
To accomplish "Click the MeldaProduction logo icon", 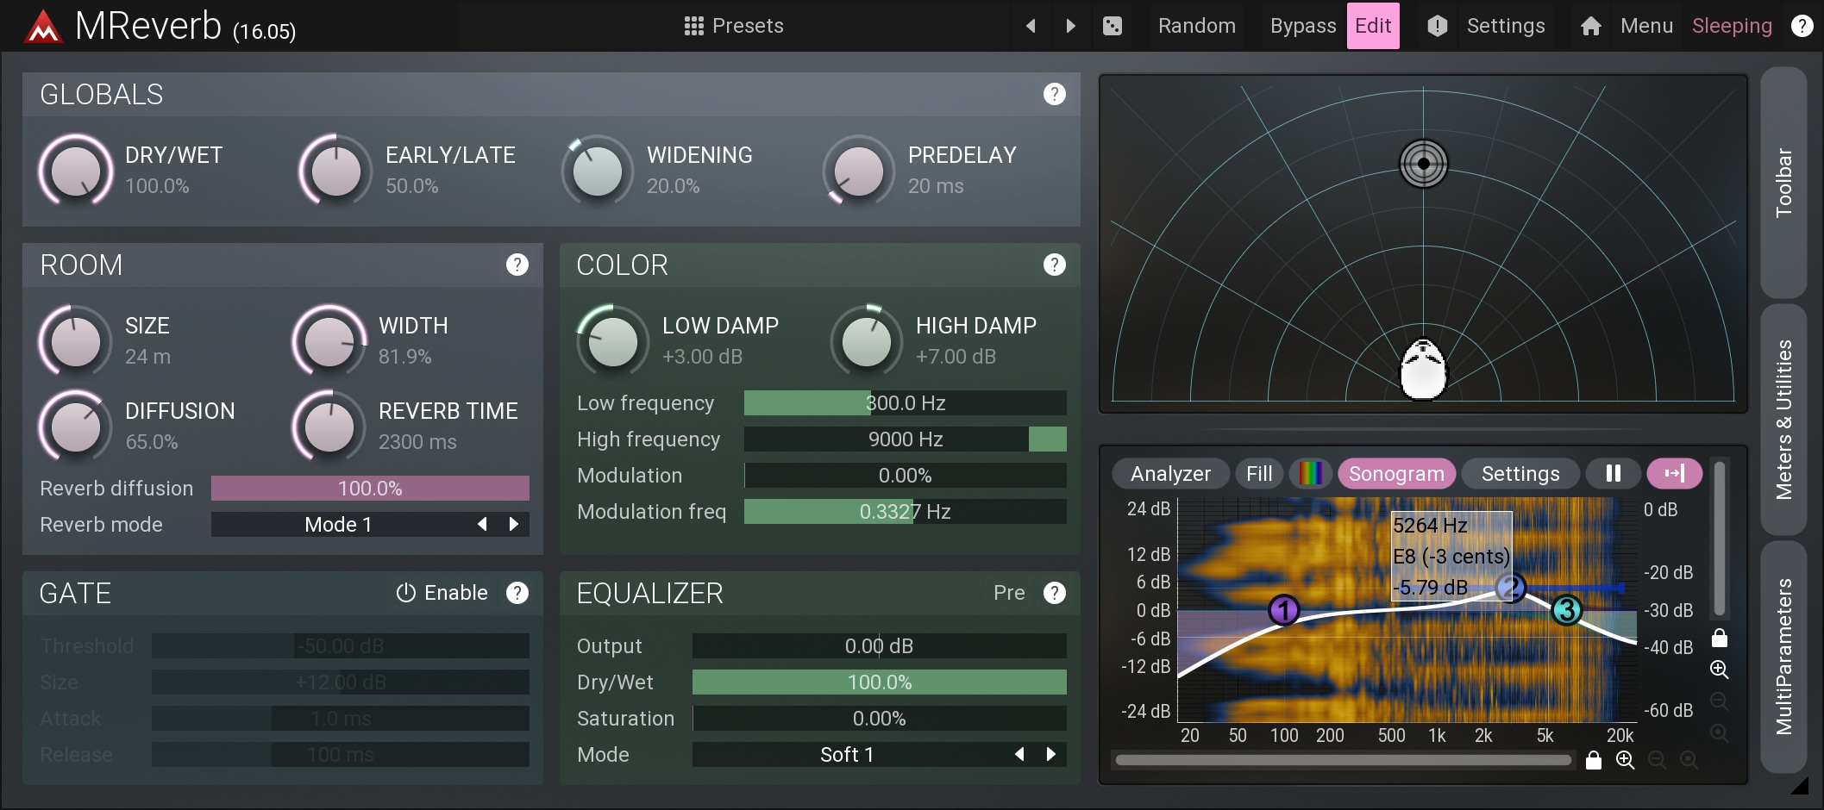I will (43, 26).
